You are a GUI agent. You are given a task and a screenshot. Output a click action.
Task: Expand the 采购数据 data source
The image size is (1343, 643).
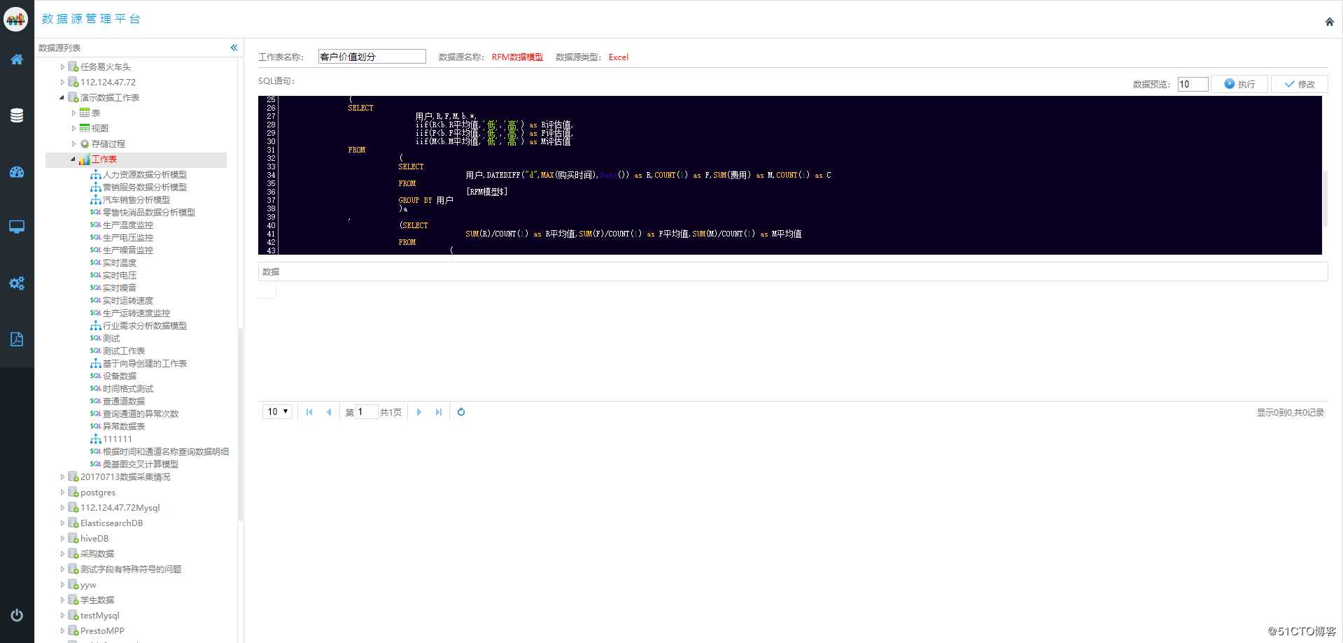coord(62,554)
